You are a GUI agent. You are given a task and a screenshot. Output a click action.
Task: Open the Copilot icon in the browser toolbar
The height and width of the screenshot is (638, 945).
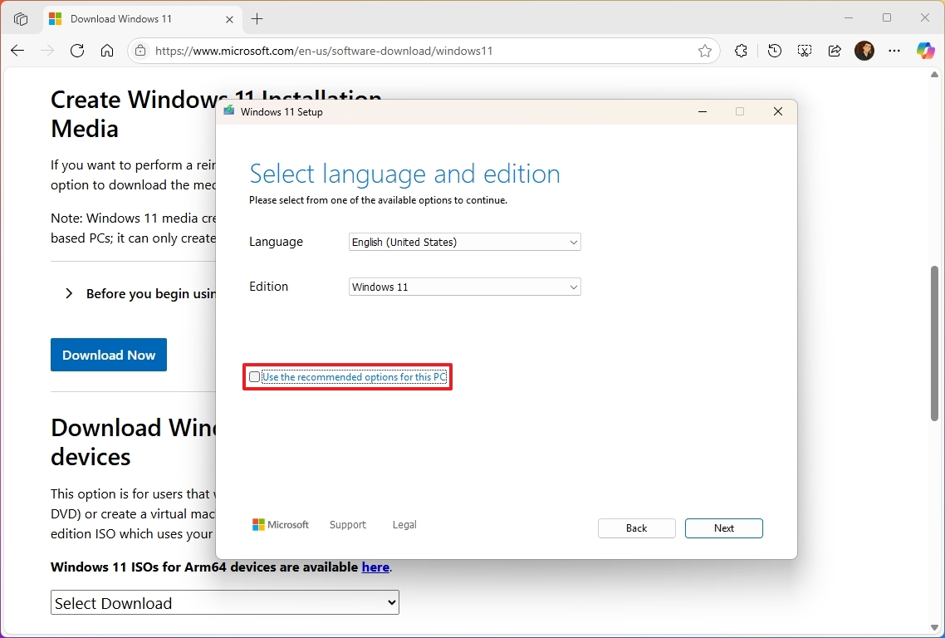click(x=925, y=51)
